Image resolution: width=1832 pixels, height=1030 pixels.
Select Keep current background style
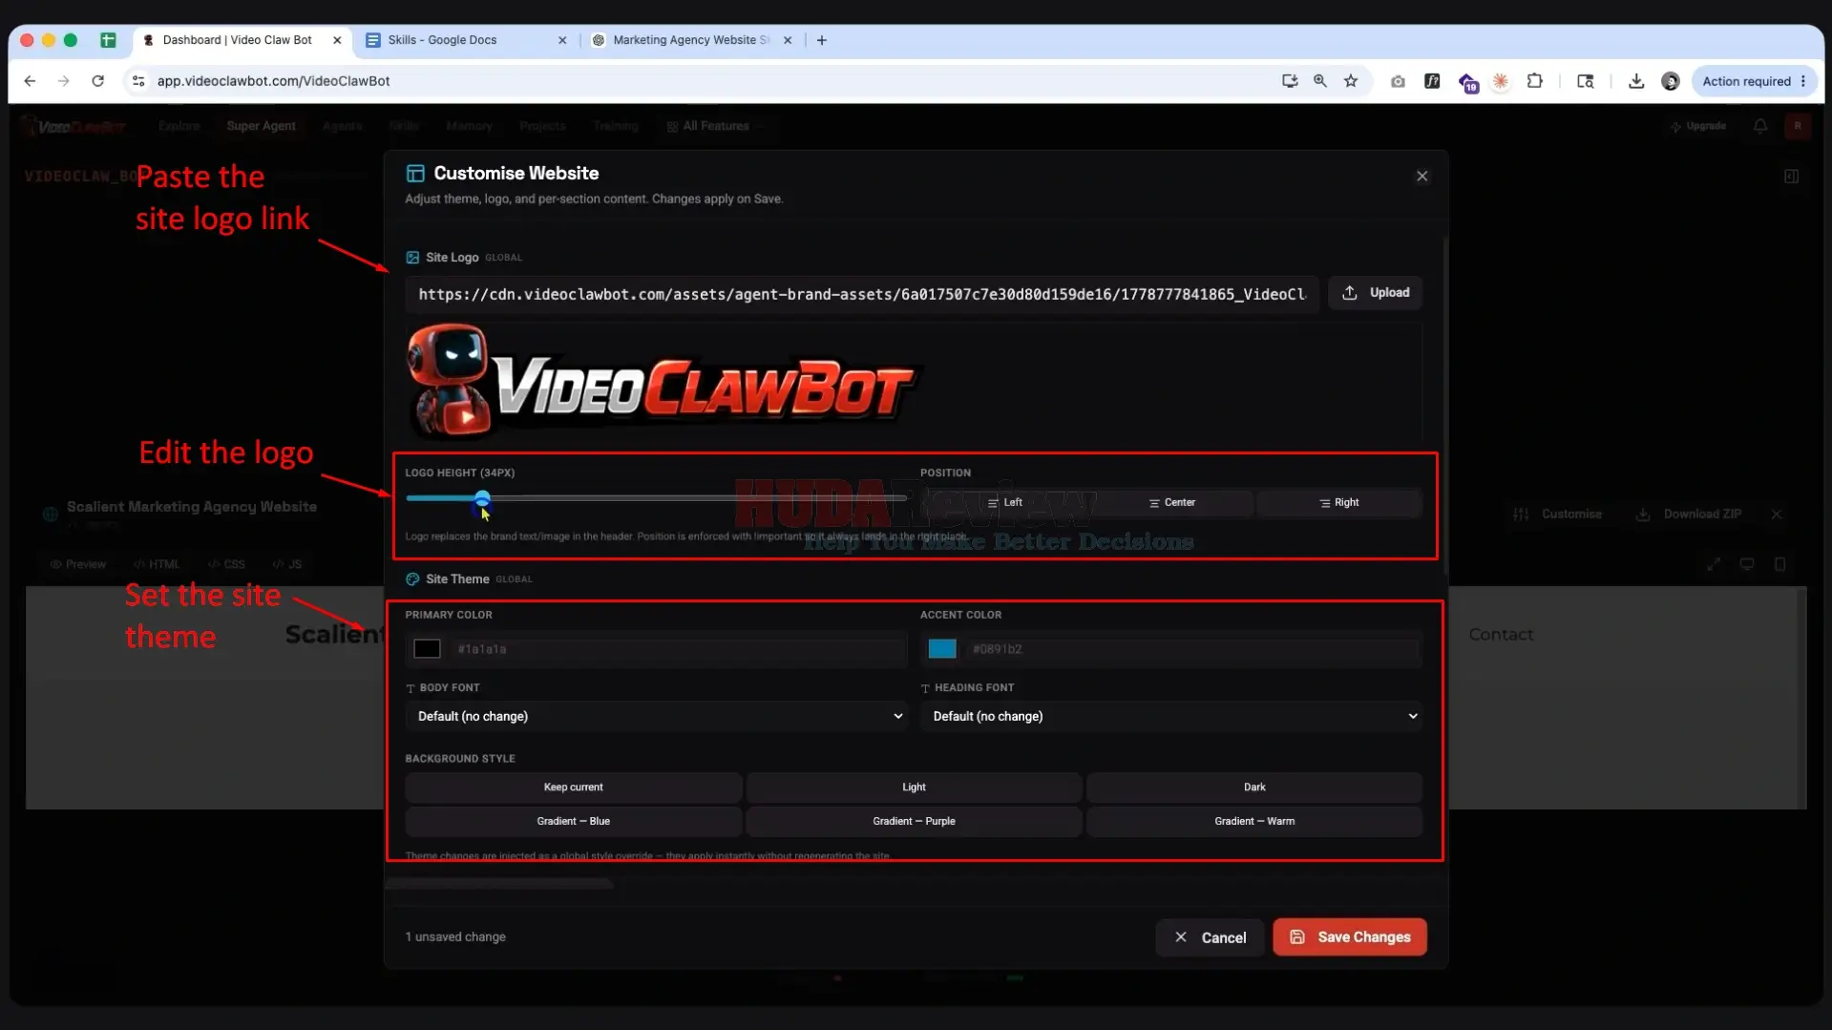573,788
